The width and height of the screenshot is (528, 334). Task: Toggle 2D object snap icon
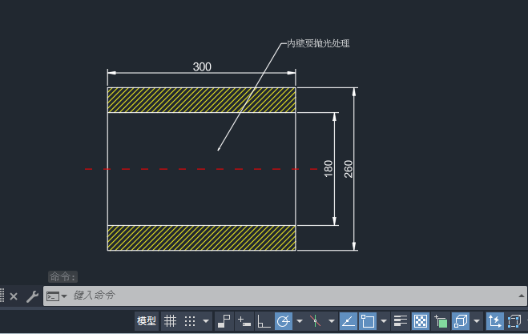tap(368, 321)
